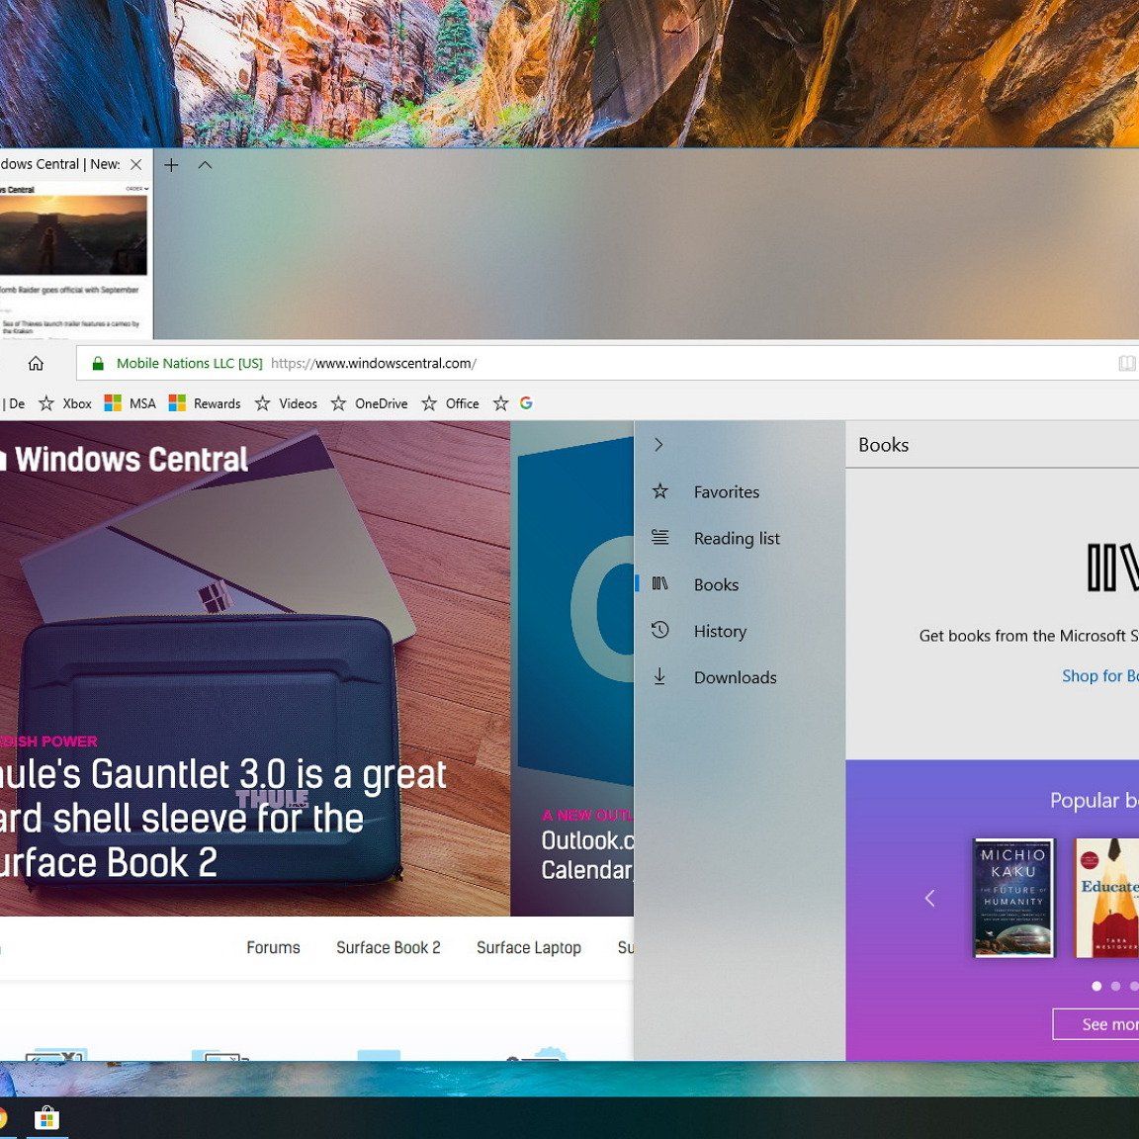
Task: Open the Surface Laptop navigation link
Action: coord(529,948)
